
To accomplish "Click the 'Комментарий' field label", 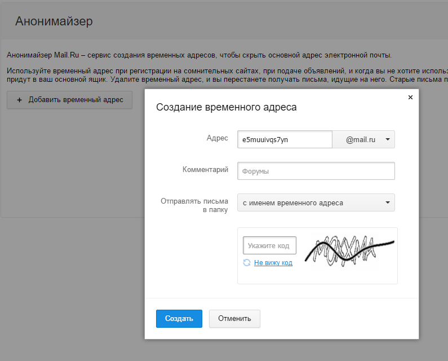I will click(205, 169).
